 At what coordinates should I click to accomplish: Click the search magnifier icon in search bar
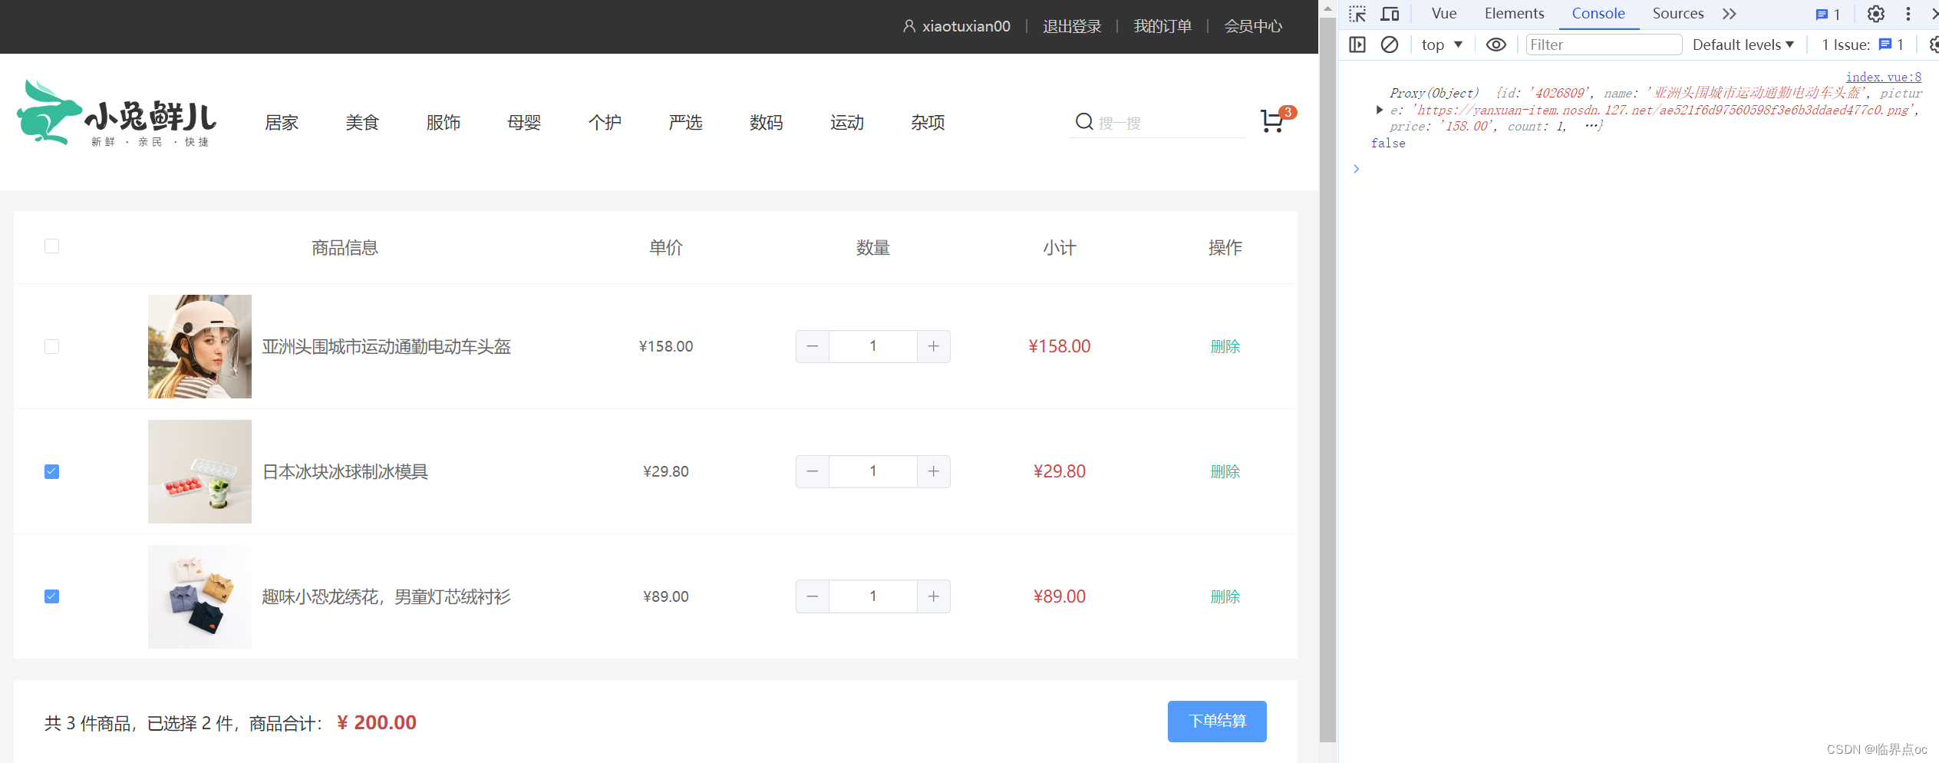[x=1083, y=121]
